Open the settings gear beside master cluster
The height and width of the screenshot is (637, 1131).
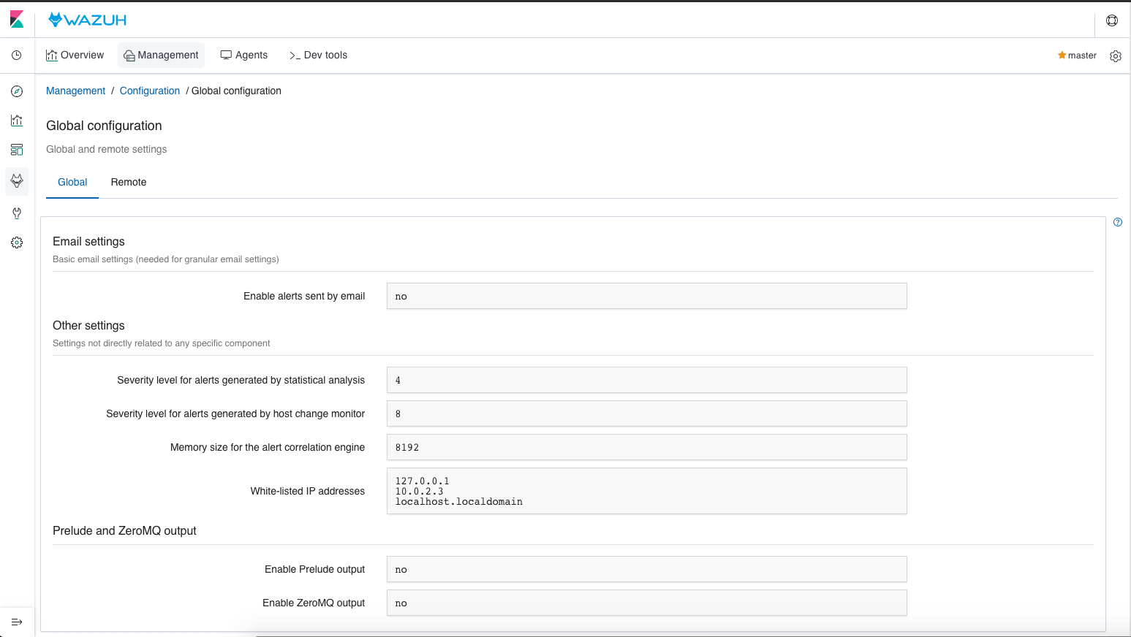[1116, 56]
